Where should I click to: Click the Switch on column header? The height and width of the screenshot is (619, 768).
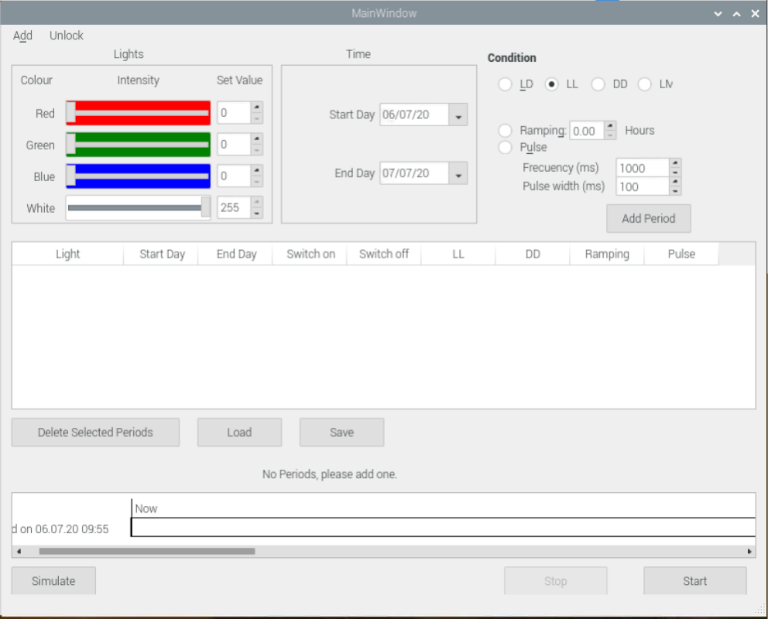tap(310, 254)
